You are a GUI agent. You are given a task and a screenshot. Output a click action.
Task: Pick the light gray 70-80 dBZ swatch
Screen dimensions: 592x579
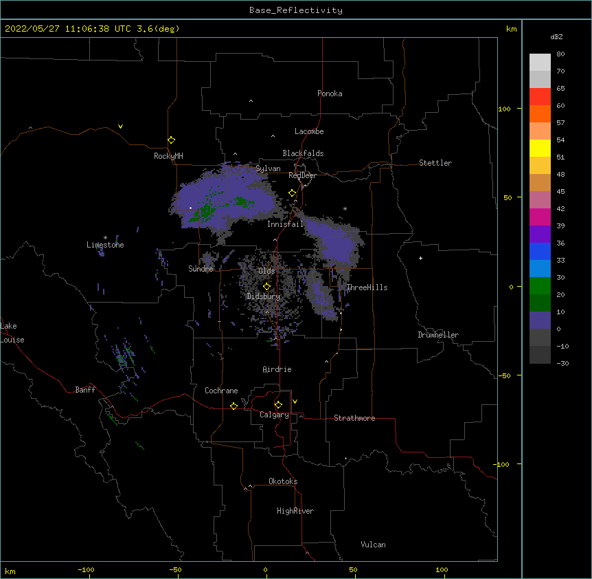click(x=540, y=63)
